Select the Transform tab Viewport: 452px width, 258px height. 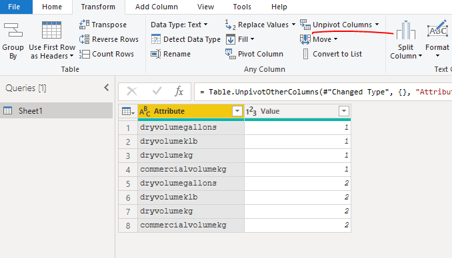pyautogui.click(x=98, y=7)
